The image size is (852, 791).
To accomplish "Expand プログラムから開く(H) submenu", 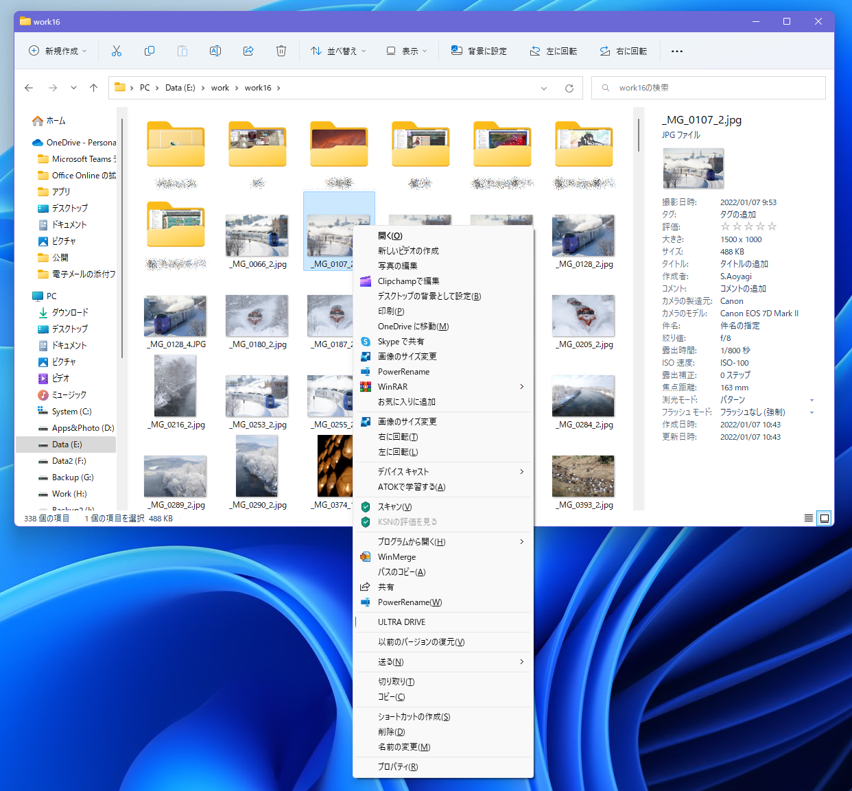I will [443, 541].
